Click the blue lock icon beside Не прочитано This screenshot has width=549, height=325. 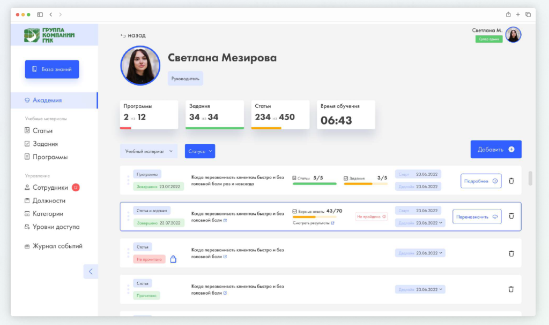pos(173,259)
